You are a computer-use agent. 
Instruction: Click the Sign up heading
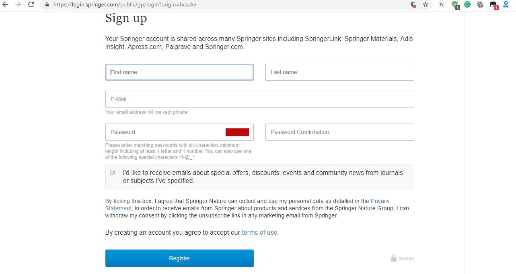coord(126,18)
